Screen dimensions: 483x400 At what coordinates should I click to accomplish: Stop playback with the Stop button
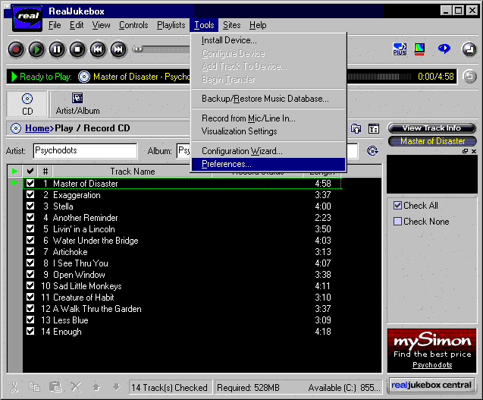[77, 49]
